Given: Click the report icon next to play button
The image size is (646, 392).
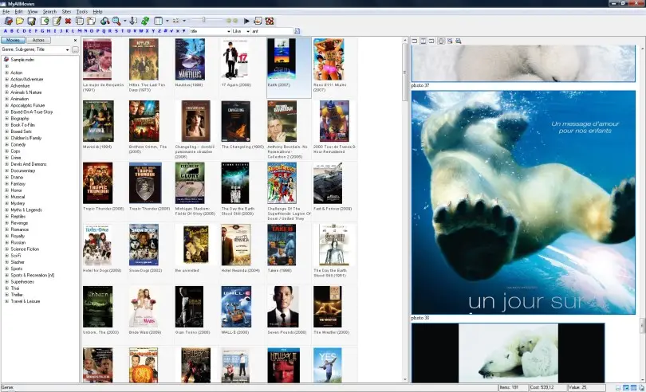Looking at the screenshot, I should [258, 21].
